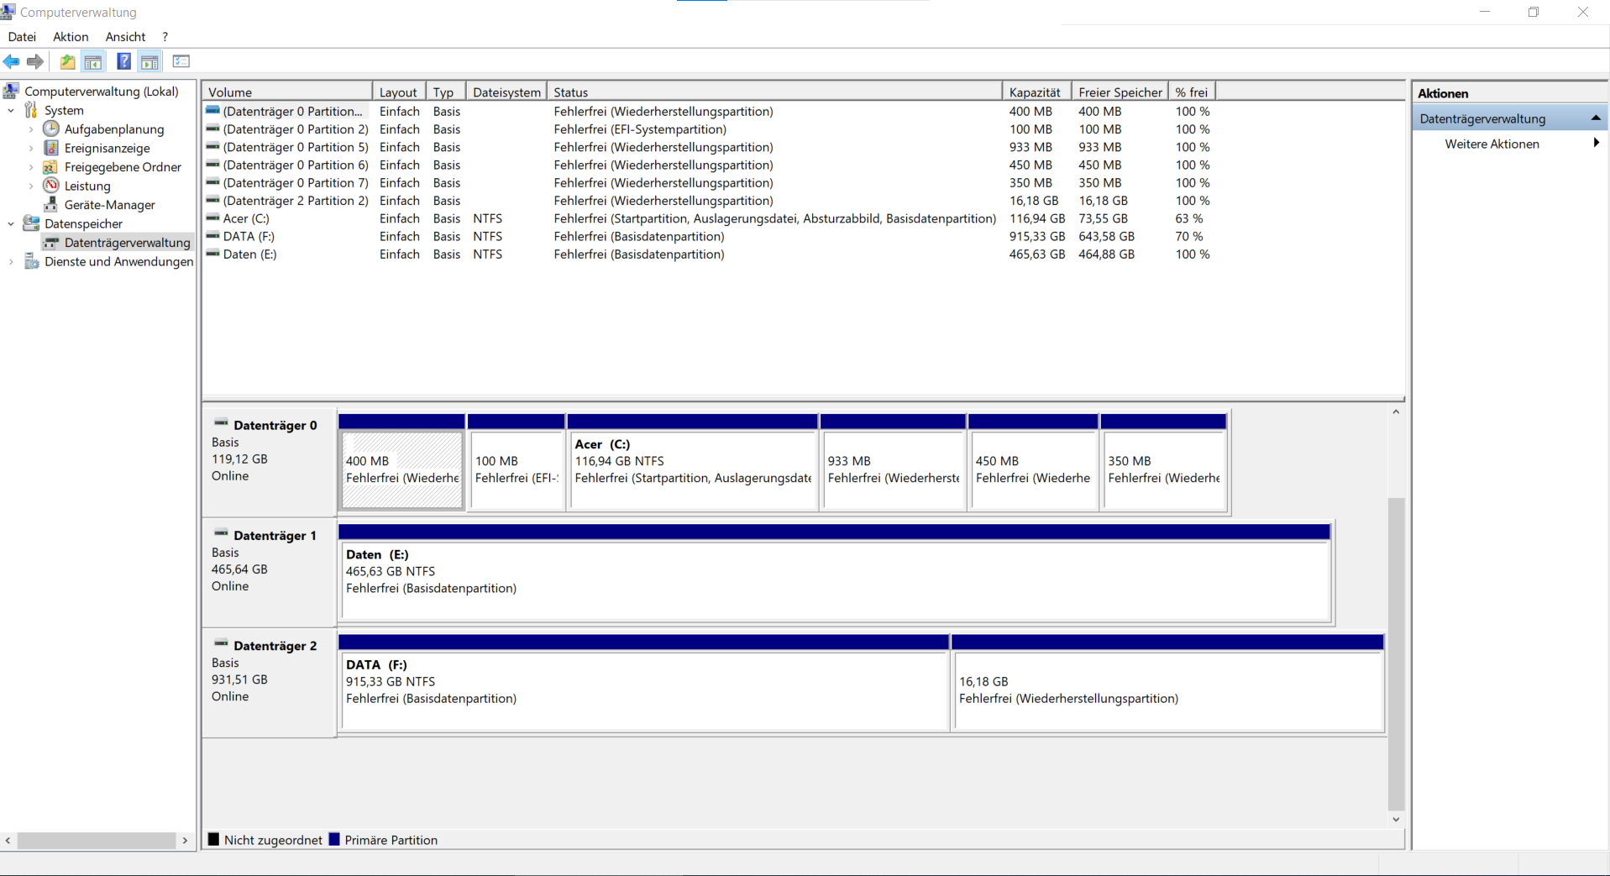Image resolution: width=1610 pixels, height=876 pixels.
Task: Open the Aktion menu
Action: pyautogui.click(x=70, y=36)
